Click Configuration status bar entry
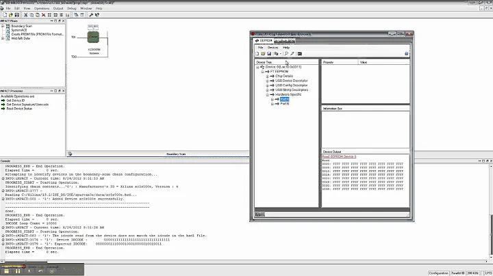 (438, 273)
